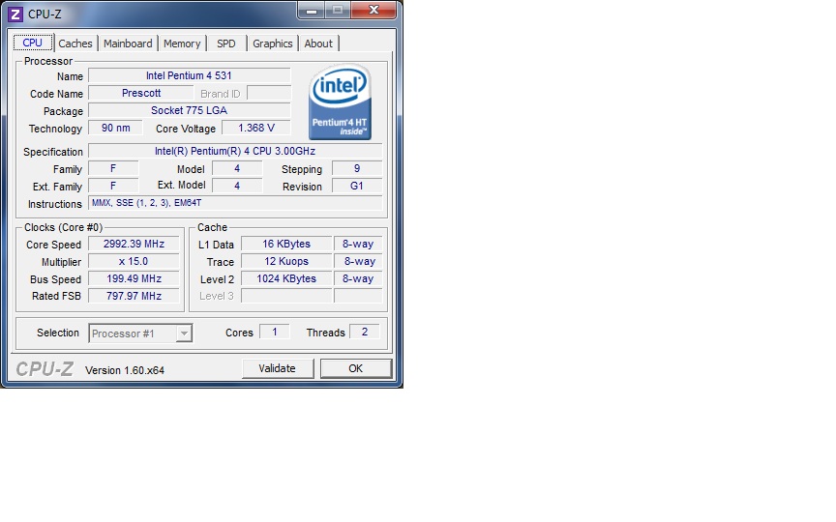Click the Multiplier value x 15.0

[134, 262]
